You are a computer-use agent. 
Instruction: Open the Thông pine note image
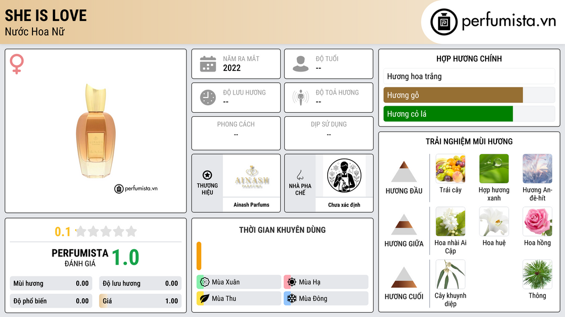(x=537, y=274)
